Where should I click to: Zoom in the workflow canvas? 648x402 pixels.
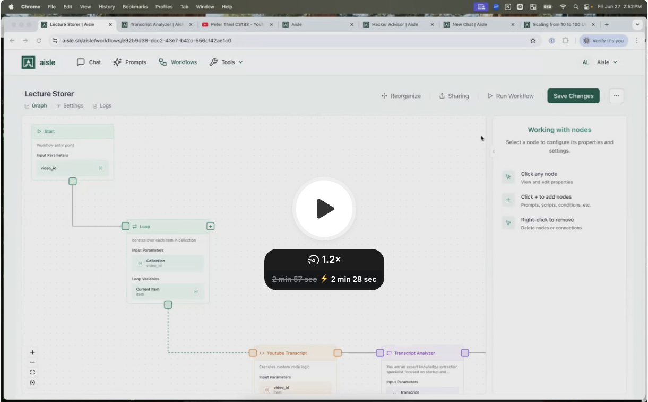[32, 352]
